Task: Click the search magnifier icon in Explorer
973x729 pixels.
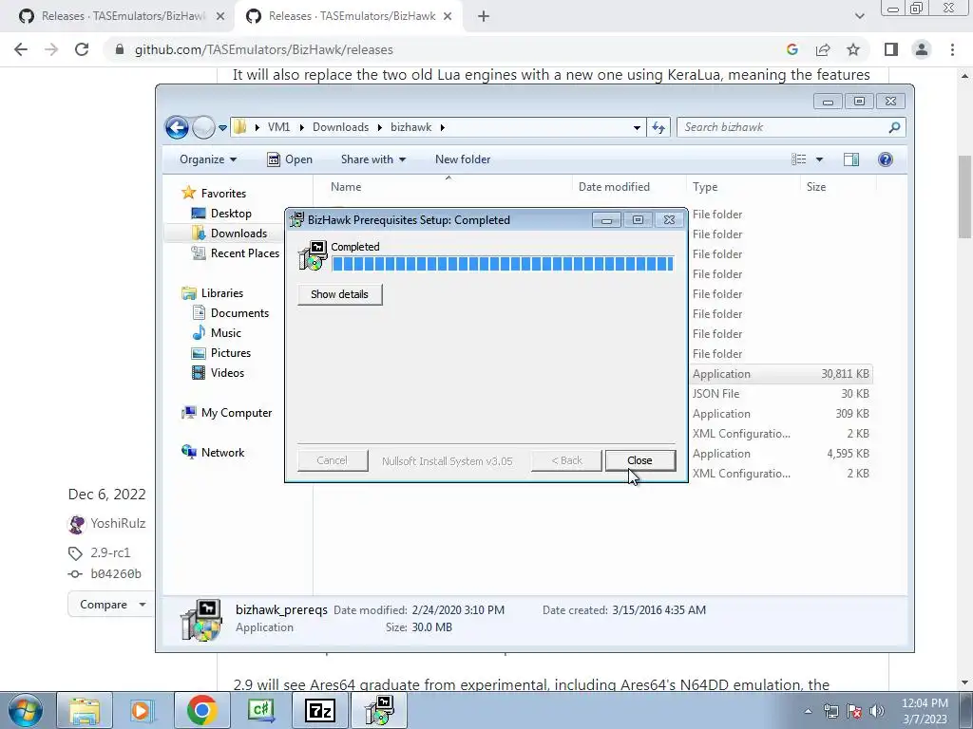Action: 894,127
